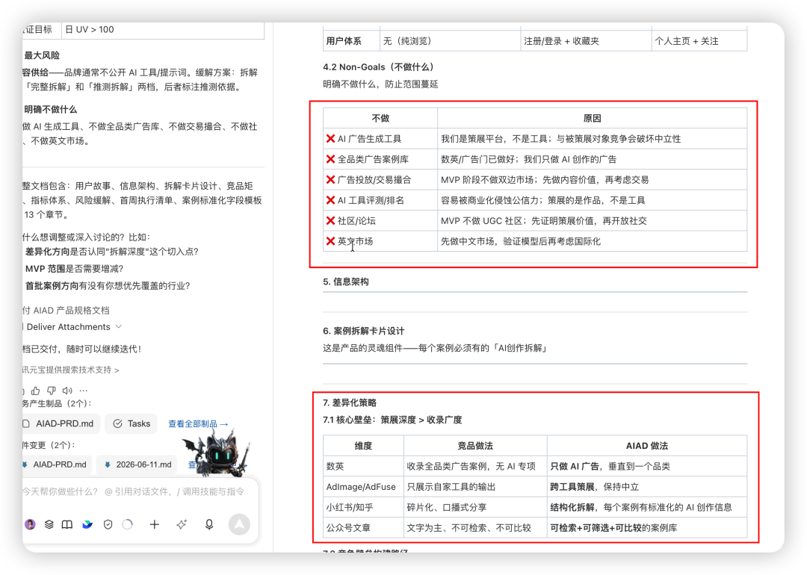
Task: Click the 差异化方向 question line
Action: (111, 252)
